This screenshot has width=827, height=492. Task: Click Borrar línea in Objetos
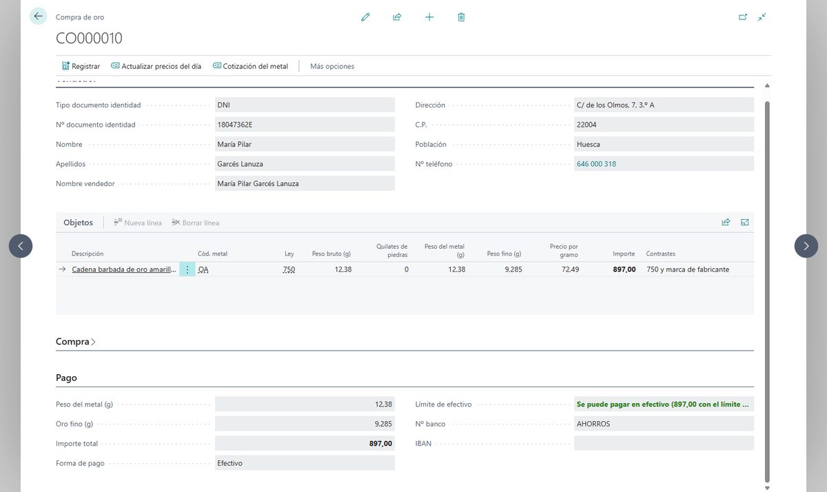(196, 223)
